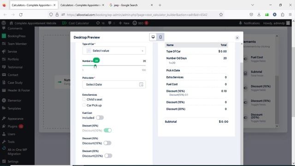This screenshot has width=295, height=166.
Task: Open a new browser tab
Action: 160,5
